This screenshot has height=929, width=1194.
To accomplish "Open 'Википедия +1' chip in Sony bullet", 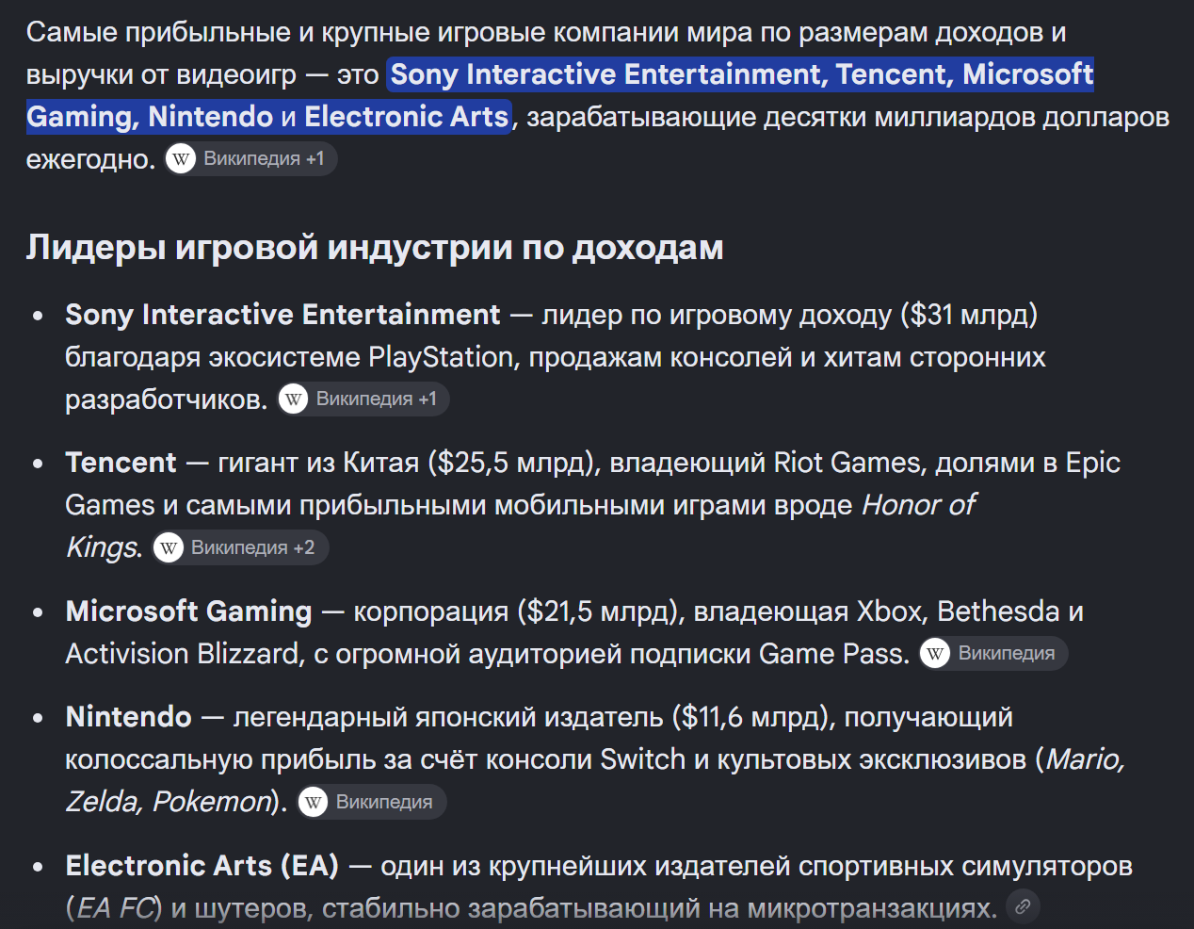I will pos(363,399).
